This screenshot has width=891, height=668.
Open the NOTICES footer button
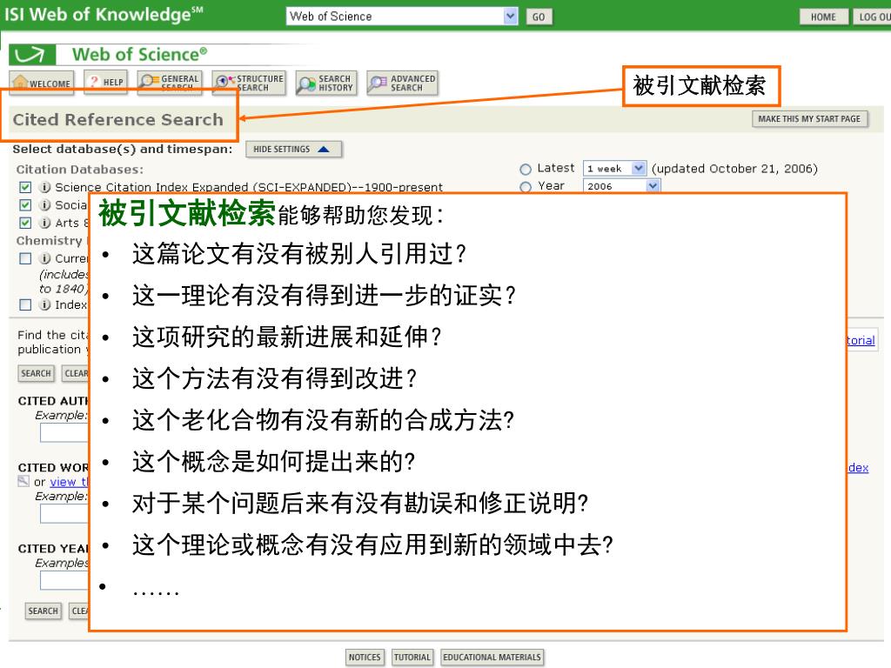click(x=365, y=658)
